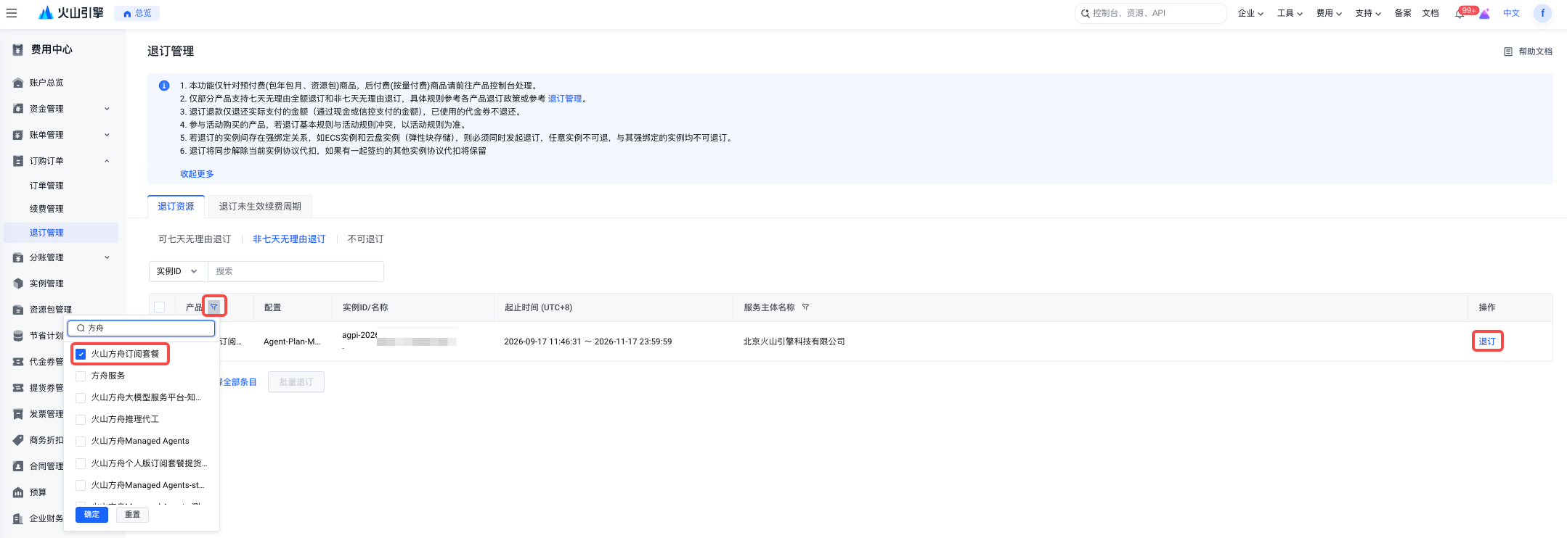This screenshot has width=1567, height=538.
Task: Click the 订购订单 sidebar icon
Action: point(18,161)
